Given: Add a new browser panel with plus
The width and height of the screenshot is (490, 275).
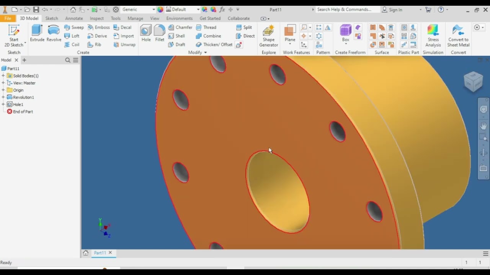Looking at the screenshot, I should point(24,60).
